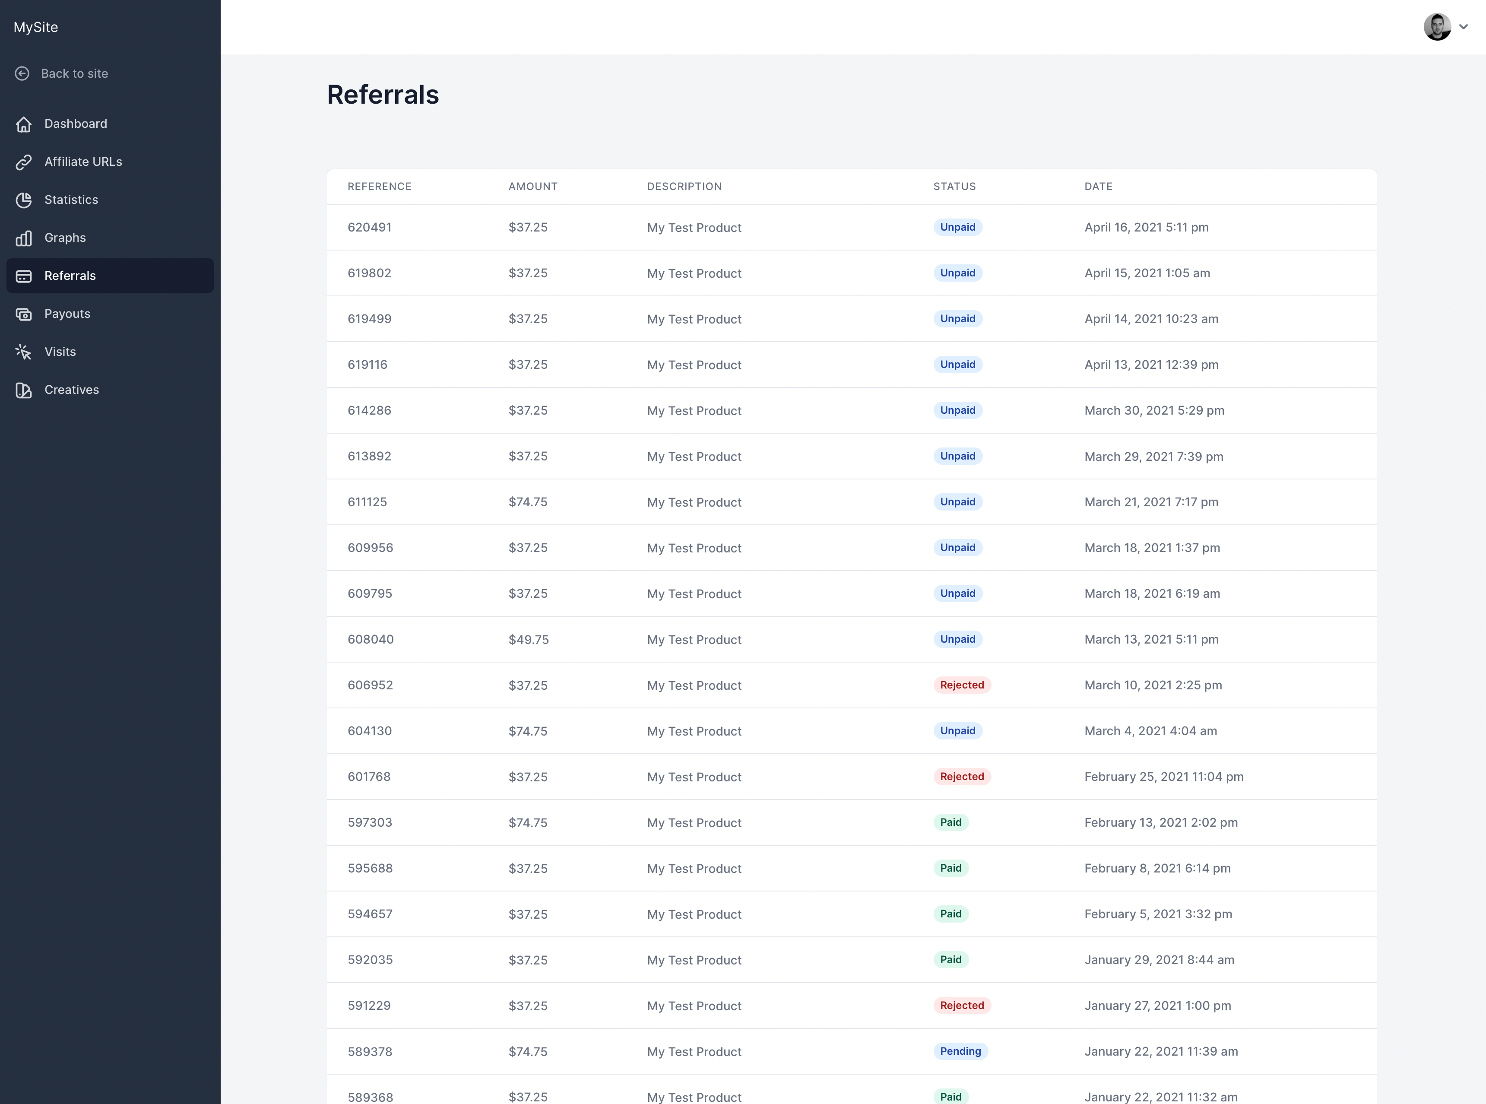Open the Affiliate URLs section

[x=110, y=162]
